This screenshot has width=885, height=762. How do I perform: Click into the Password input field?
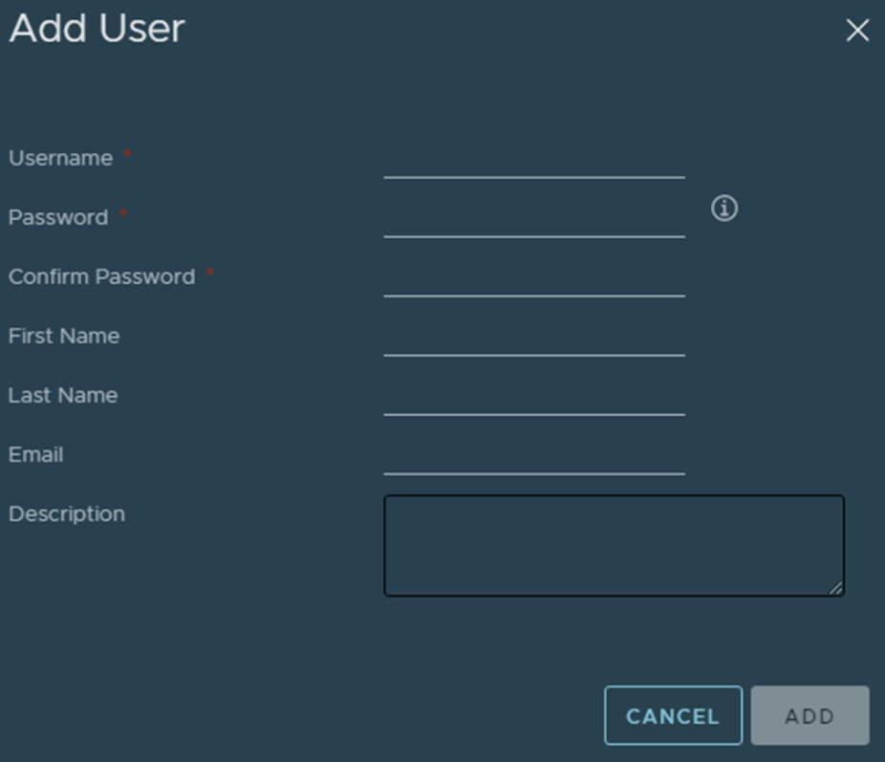click(x=533, y=220)
